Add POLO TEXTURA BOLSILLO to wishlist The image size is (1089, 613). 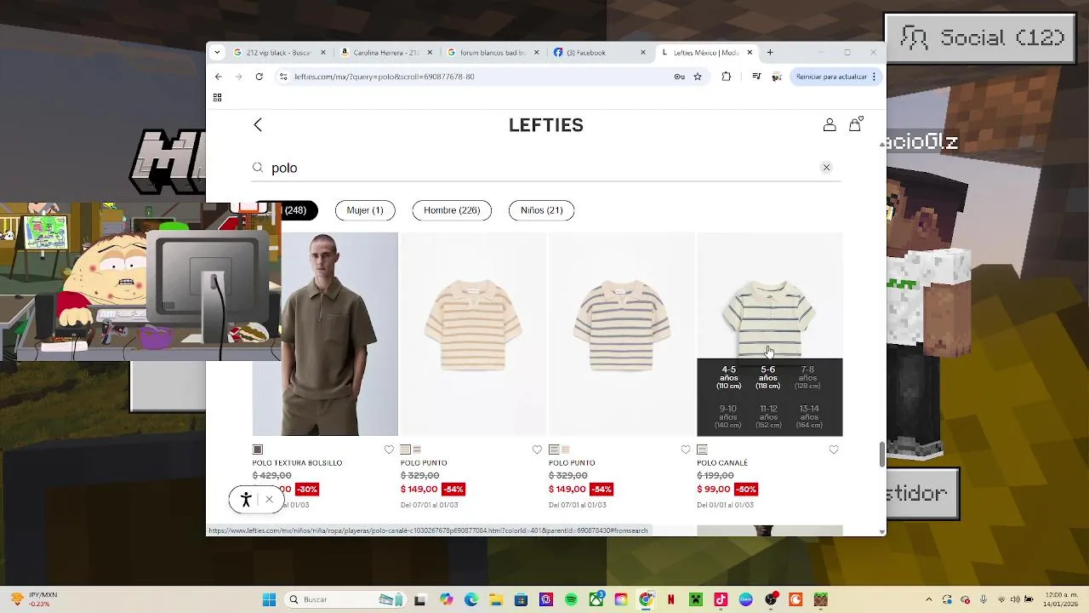coord(389,450)
